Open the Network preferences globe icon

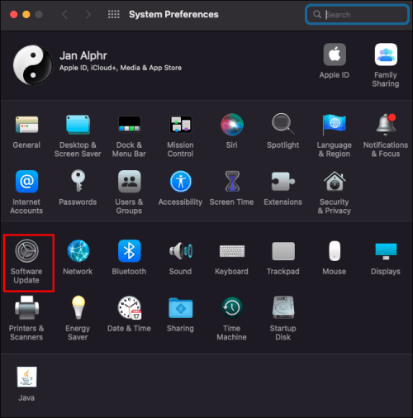click(x=78, y=251)
